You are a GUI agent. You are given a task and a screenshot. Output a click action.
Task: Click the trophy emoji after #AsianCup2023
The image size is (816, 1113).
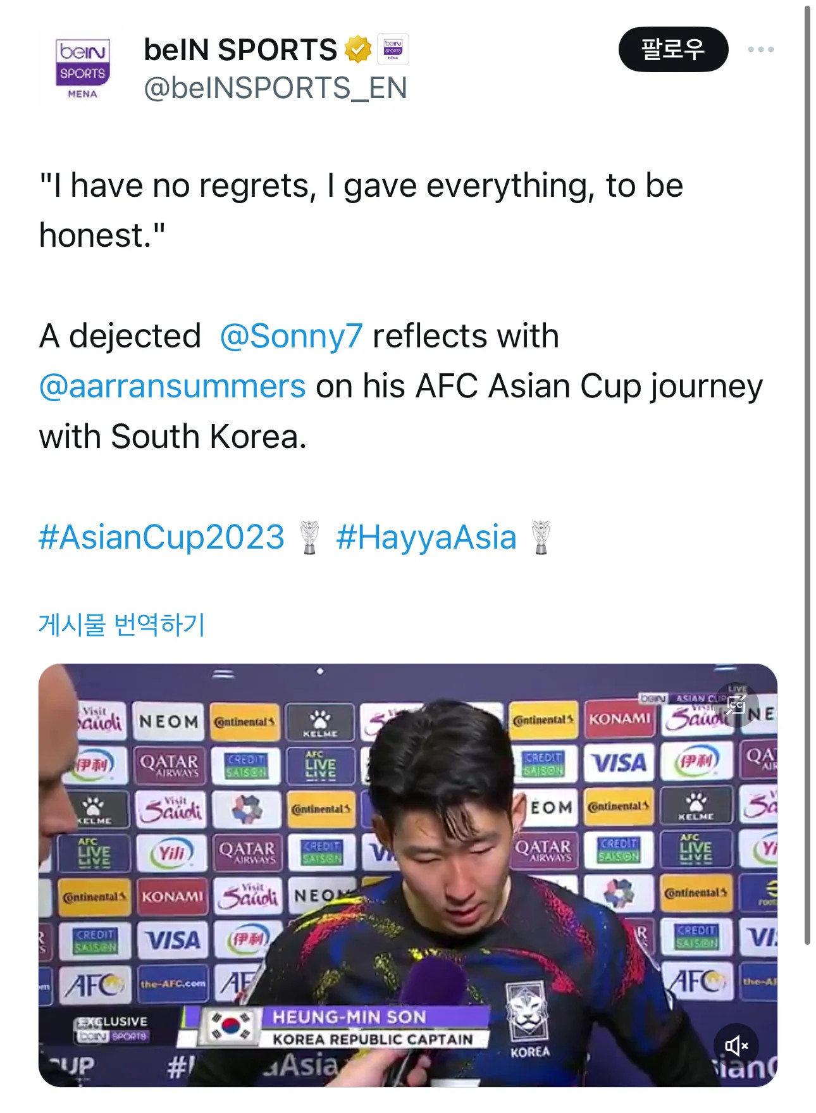309,537
